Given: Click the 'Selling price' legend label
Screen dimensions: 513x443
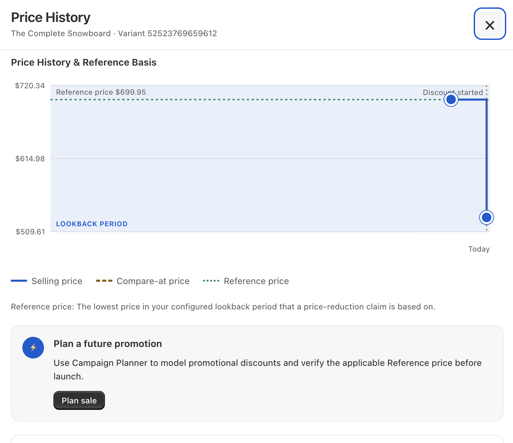Looking at the screenshot, I should pos(57,281).
